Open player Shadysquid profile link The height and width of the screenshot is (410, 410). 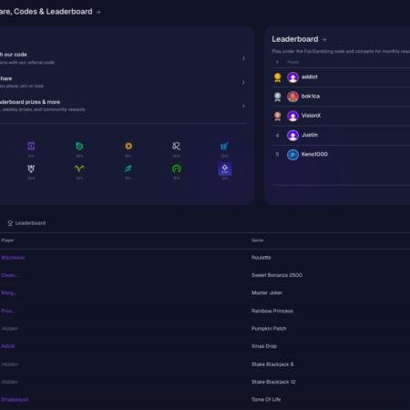click(x=15, y=400)
